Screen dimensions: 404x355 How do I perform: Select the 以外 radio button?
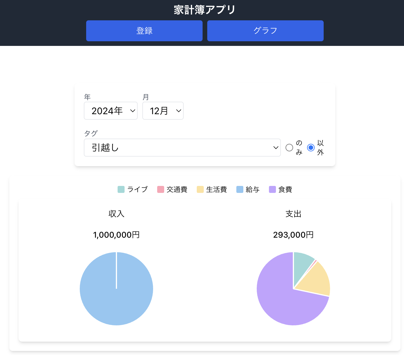pyautogui.click(x=311, y=148)
